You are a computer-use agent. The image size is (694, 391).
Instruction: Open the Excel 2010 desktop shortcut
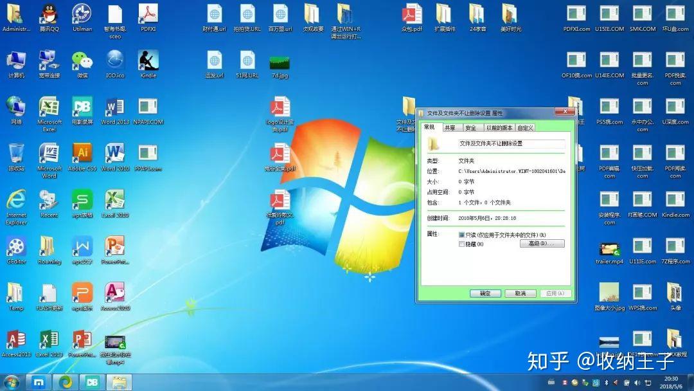[x=115, y=200]
